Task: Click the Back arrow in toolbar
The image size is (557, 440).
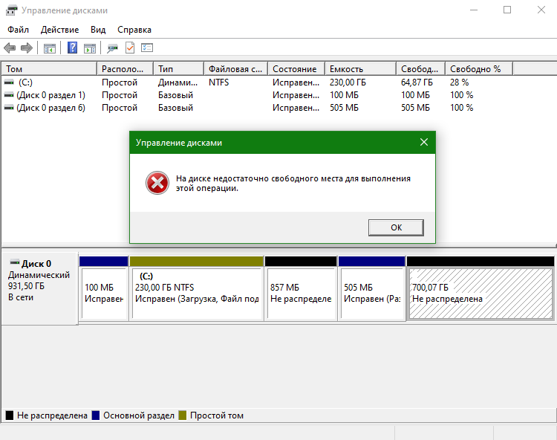Action: (x=10, y=48)
